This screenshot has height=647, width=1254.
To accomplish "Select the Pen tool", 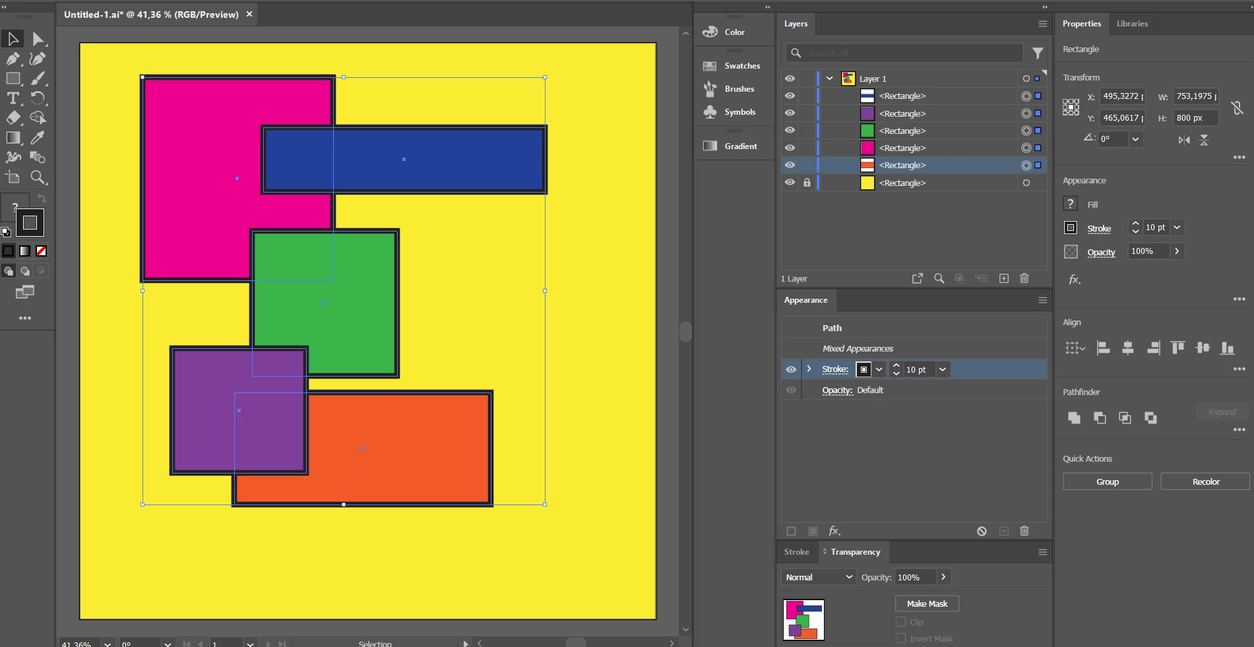I will pos(13,59).
